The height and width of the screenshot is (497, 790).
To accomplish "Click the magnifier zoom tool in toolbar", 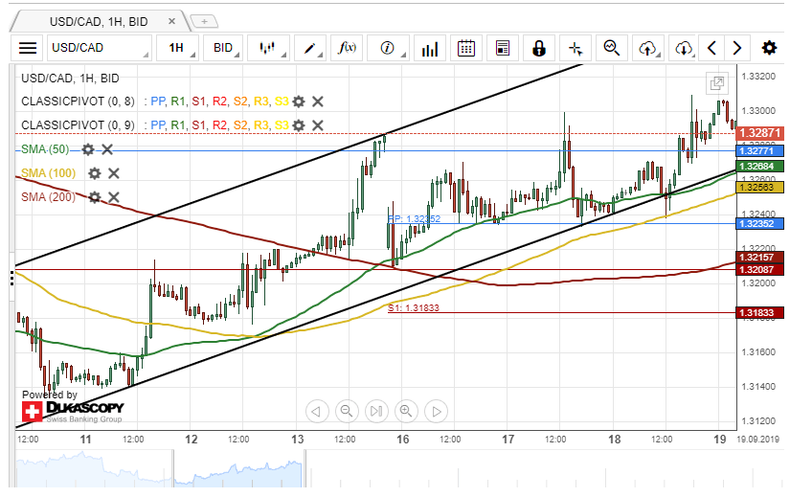I will pyautogui.click(x=612, y=48).
